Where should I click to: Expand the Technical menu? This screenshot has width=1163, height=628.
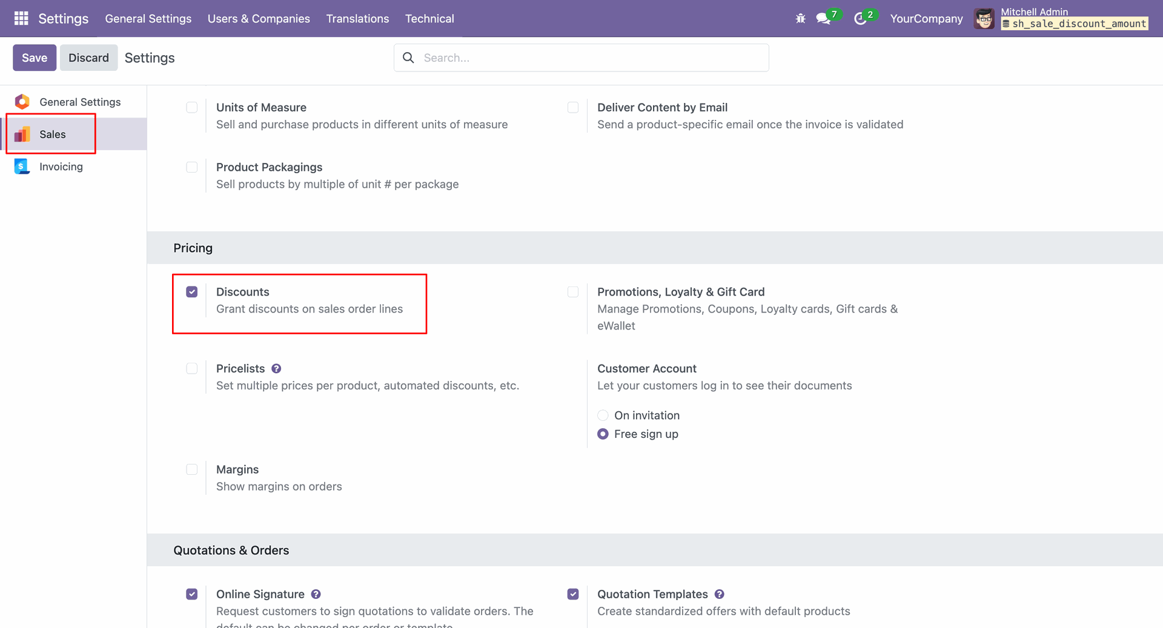[429, 19]
